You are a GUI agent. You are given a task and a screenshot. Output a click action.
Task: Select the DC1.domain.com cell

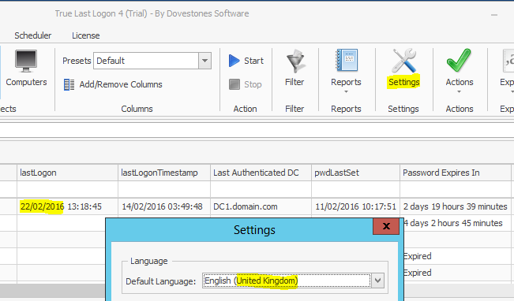coord(261,206)
